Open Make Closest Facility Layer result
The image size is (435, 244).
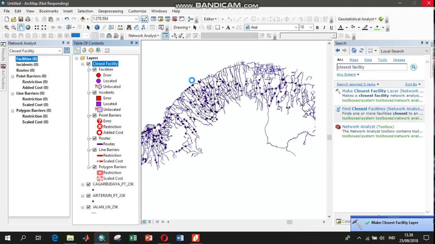coord(383,91)
